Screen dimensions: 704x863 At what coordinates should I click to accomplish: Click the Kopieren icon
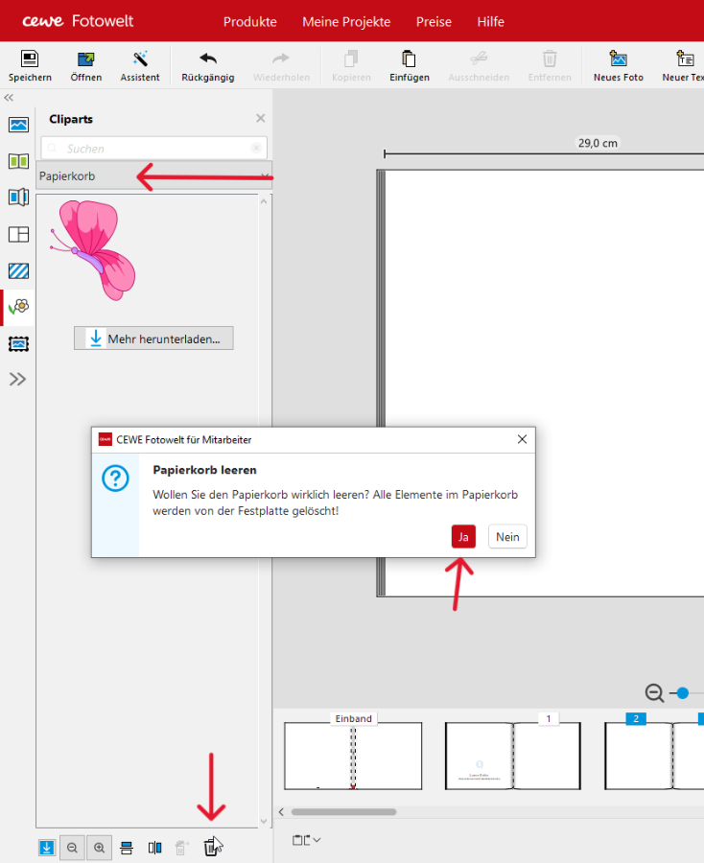click(x=351, y=58)
